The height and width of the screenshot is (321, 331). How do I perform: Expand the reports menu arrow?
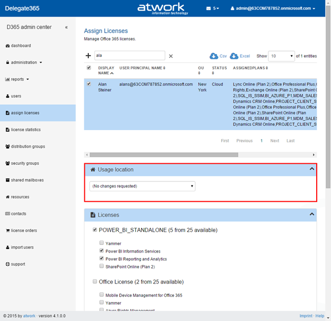[28, 79]
